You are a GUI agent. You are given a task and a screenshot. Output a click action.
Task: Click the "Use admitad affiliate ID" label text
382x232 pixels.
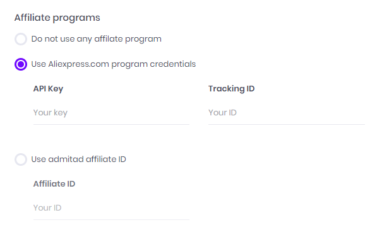(x=78, y=159)
